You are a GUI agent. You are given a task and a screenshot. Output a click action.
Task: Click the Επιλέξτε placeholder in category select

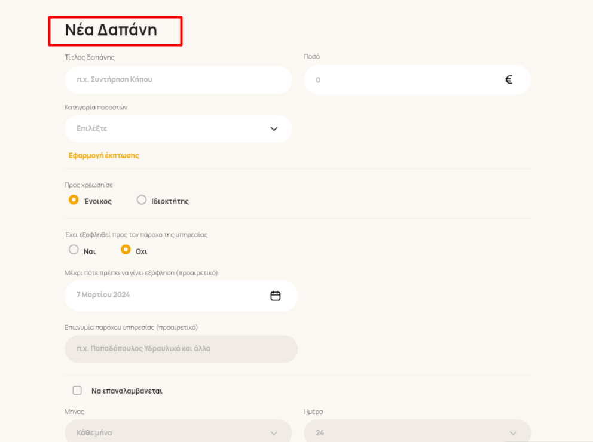pos(92,128)
